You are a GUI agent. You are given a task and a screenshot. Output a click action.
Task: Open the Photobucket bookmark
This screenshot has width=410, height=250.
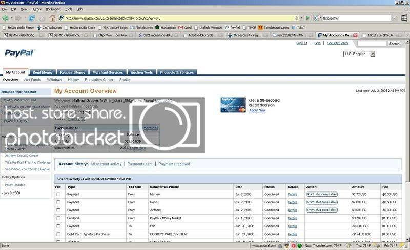point(141,28)
